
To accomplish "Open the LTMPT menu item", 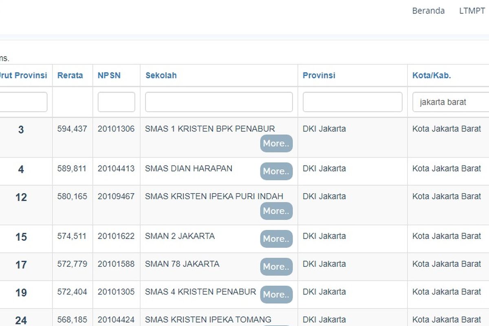I will pos(472,11).
